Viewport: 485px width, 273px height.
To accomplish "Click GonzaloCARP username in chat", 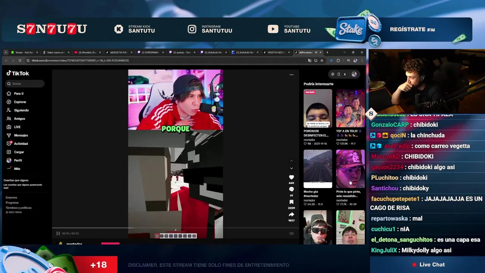I will click(390, 125).
